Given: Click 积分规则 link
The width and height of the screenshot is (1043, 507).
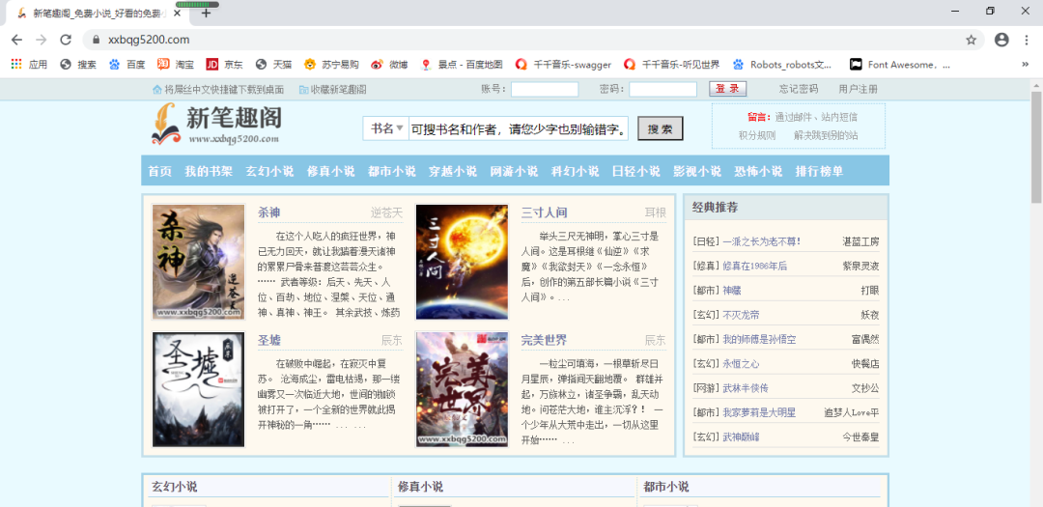Looking at the screenshot, I should pyautogui.click(x=757, y=135).
